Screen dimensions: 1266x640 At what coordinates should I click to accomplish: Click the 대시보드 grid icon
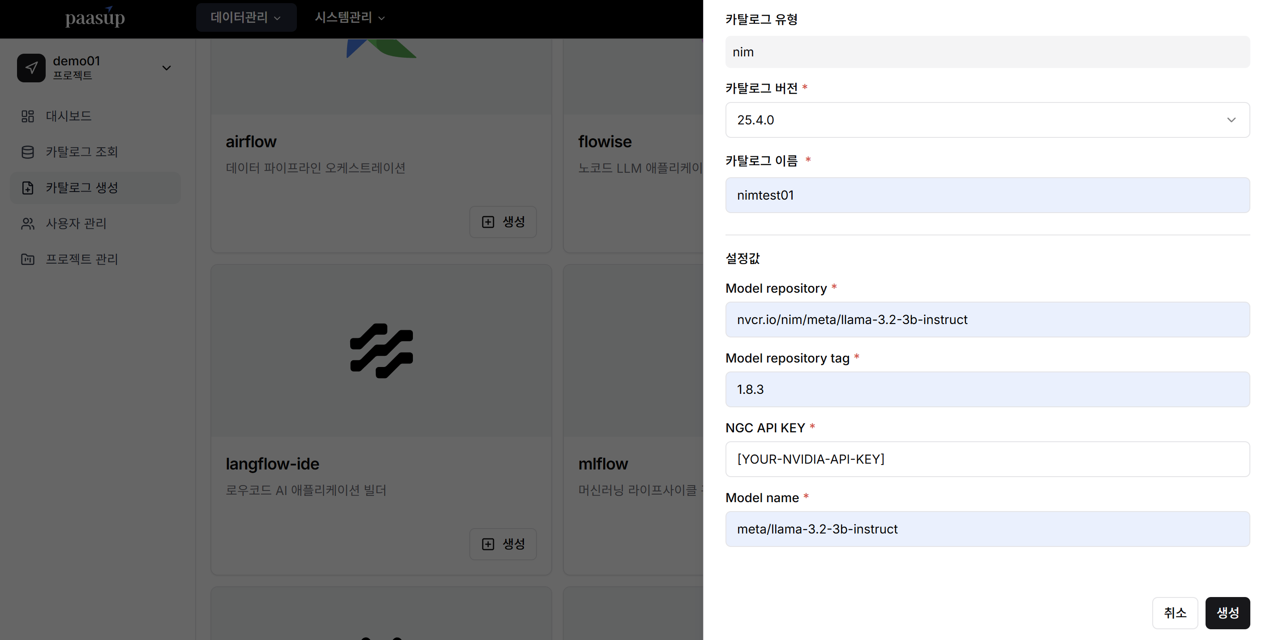[x=27, y=116]
